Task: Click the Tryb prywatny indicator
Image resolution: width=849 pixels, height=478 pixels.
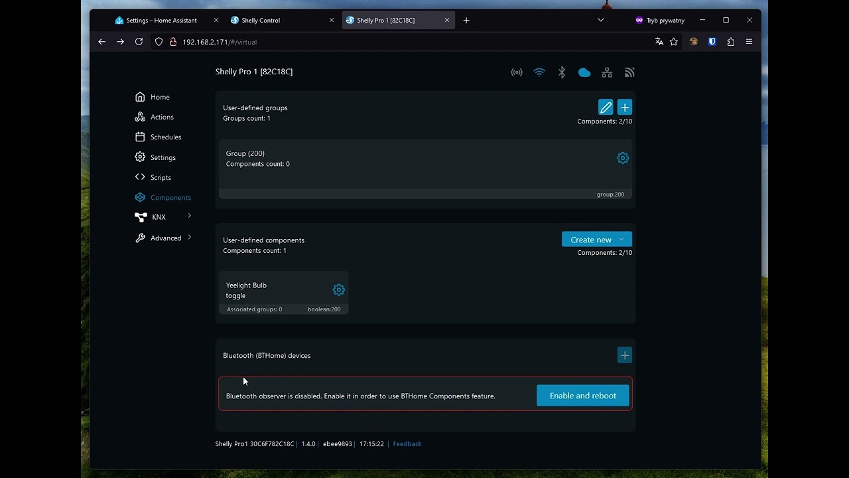Action: pyautogui.click(x=660, y=21)
